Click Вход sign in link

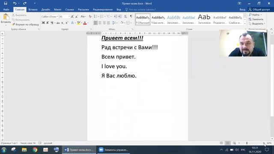242,9
